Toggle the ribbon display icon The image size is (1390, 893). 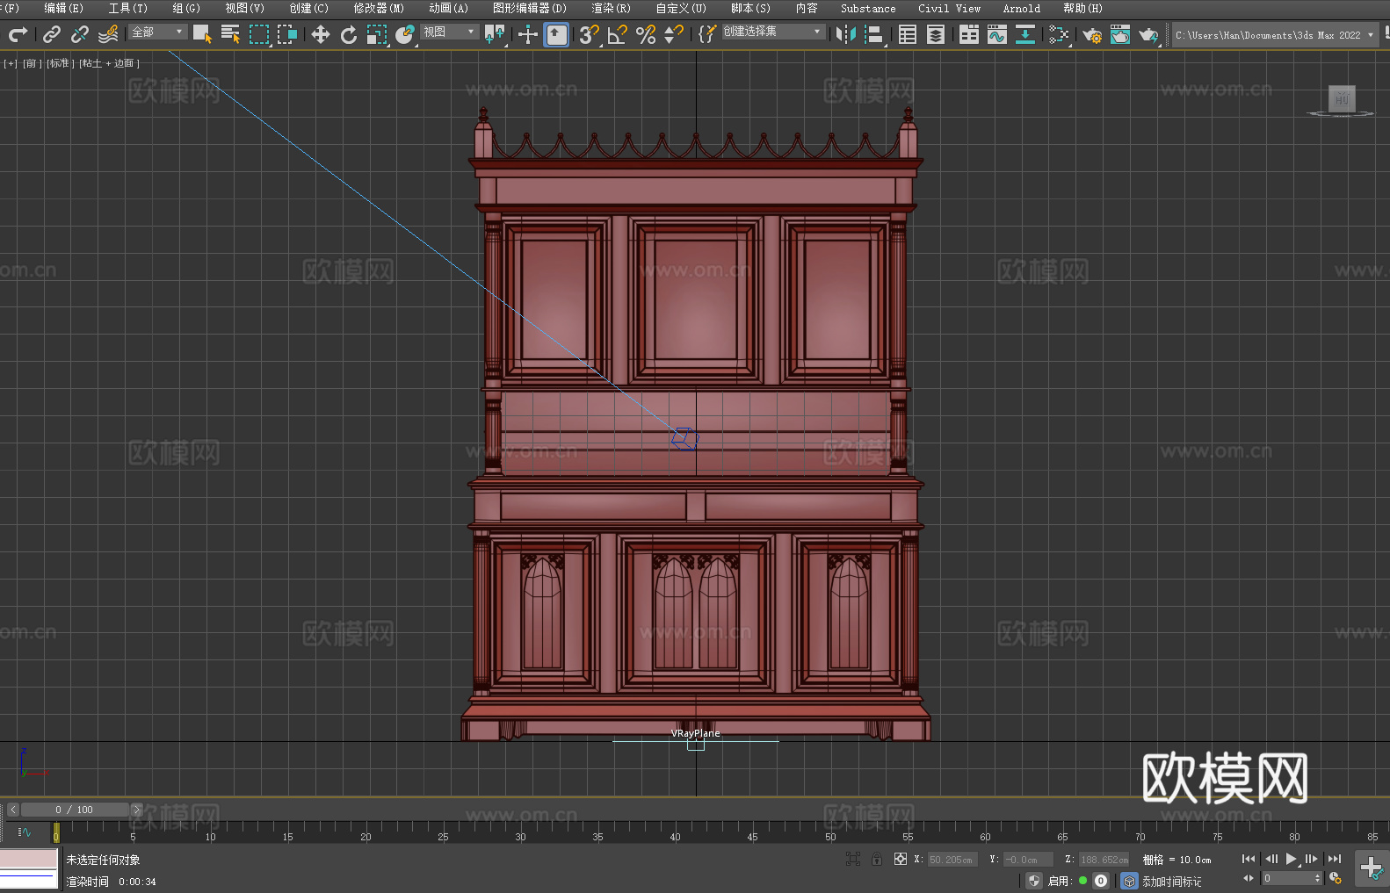[969, 34]
